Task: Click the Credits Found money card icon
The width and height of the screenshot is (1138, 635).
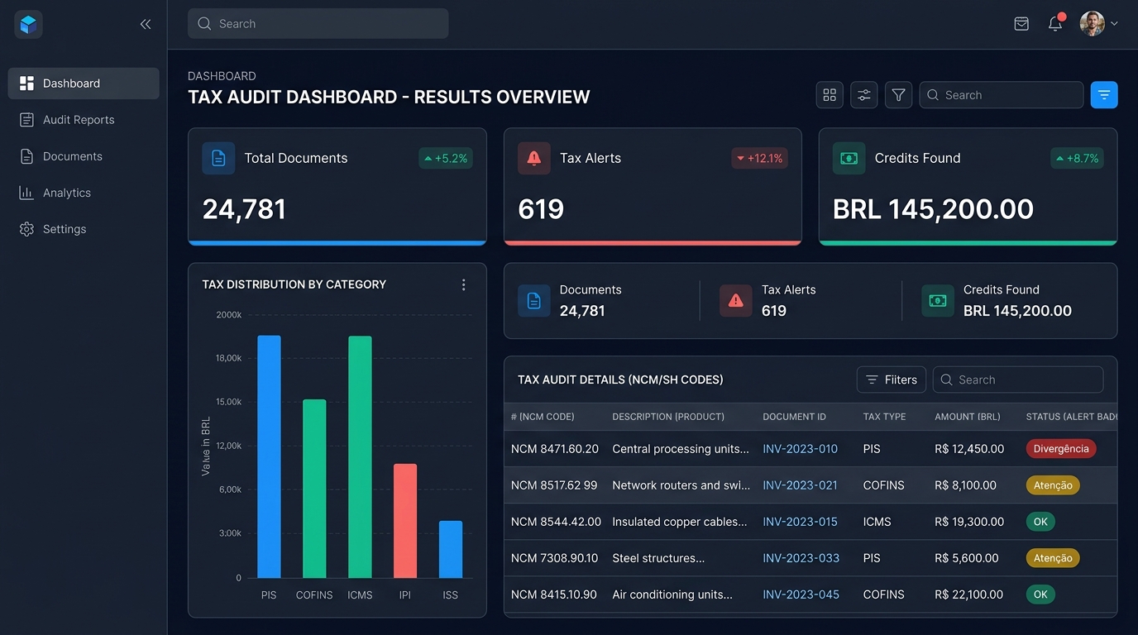Action: [x=849, y=158]
